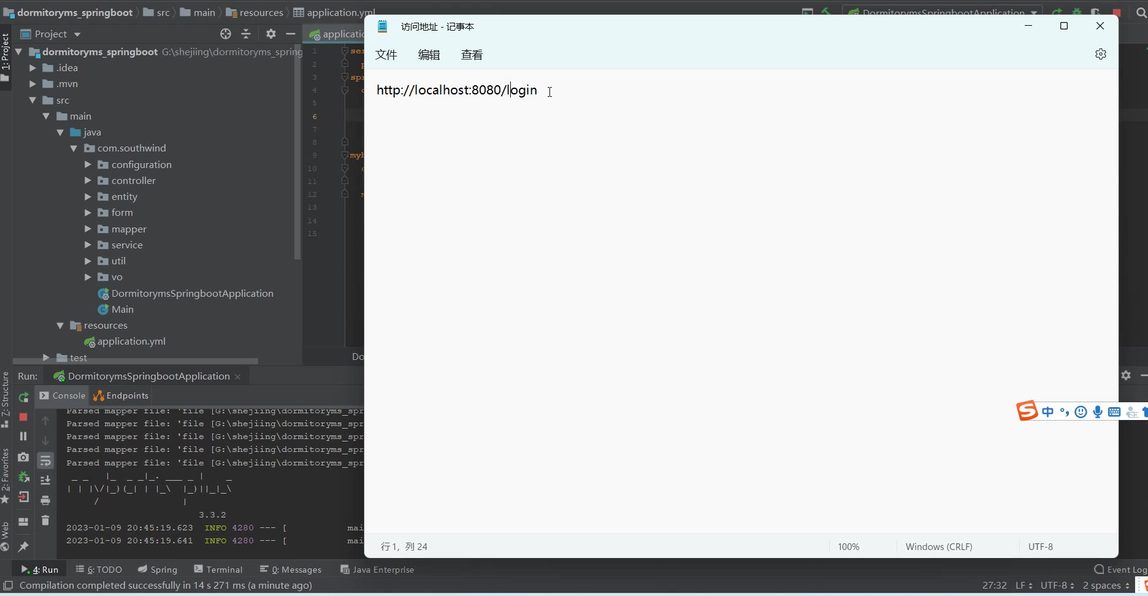This screenshot has height=596, width=1148.
Task: Click IME microphone voice input icon
Action: 1098,412
